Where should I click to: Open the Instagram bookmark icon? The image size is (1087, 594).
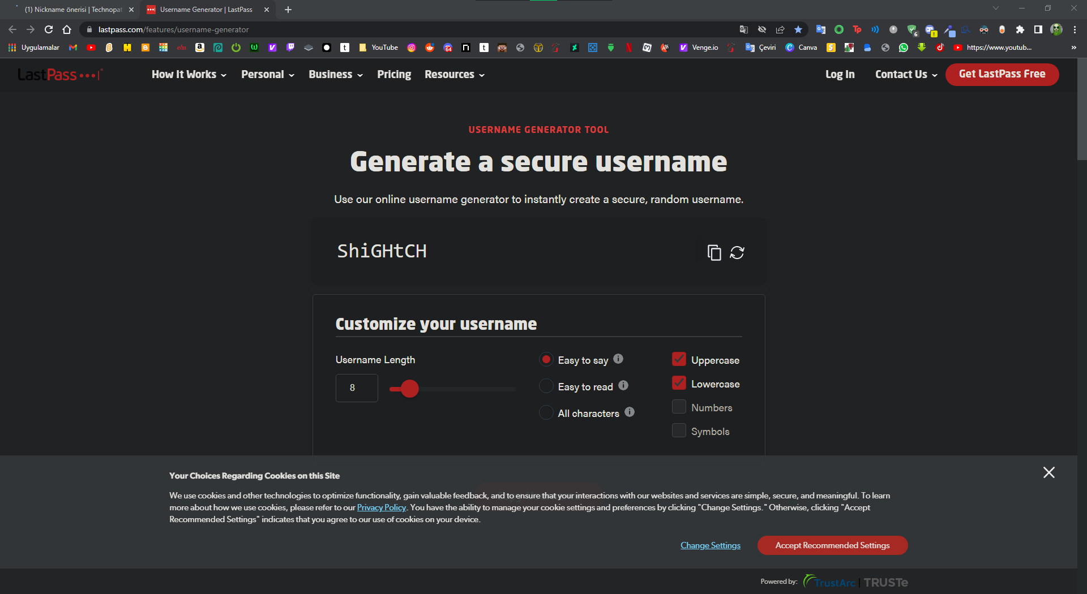click(x=412, y=48)
